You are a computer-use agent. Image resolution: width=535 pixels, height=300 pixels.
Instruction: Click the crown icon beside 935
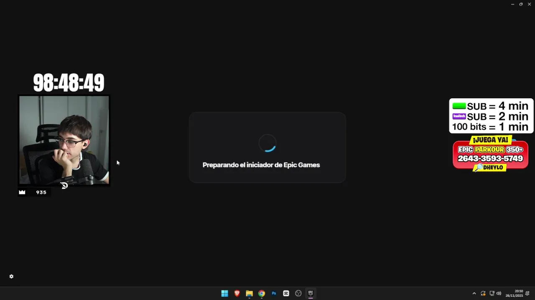(x=22, y=192)
